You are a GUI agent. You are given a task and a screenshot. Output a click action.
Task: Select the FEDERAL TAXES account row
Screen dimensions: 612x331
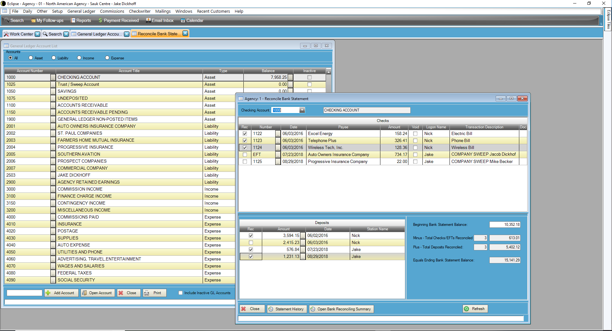tap(120, 273)
